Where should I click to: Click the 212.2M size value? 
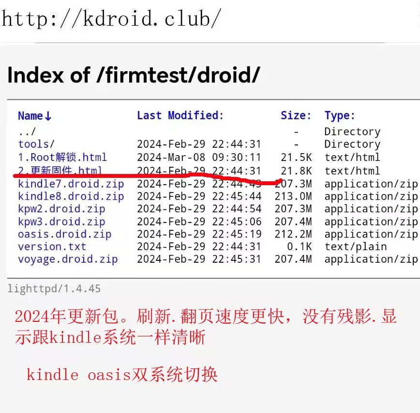click(x=293, y=234)
